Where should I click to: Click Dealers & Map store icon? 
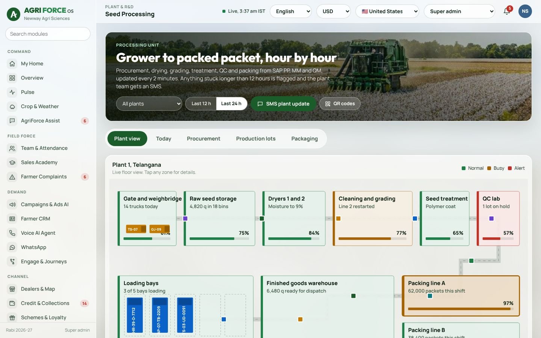[x=12, y=289]
